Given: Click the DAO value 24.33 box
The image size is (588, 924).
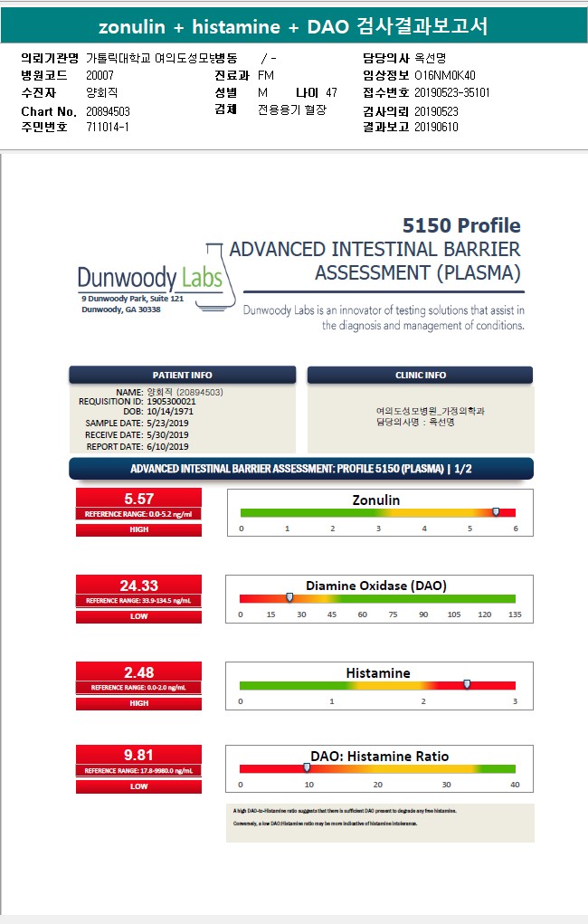Looking at the screenshot, I should [139, 586].
